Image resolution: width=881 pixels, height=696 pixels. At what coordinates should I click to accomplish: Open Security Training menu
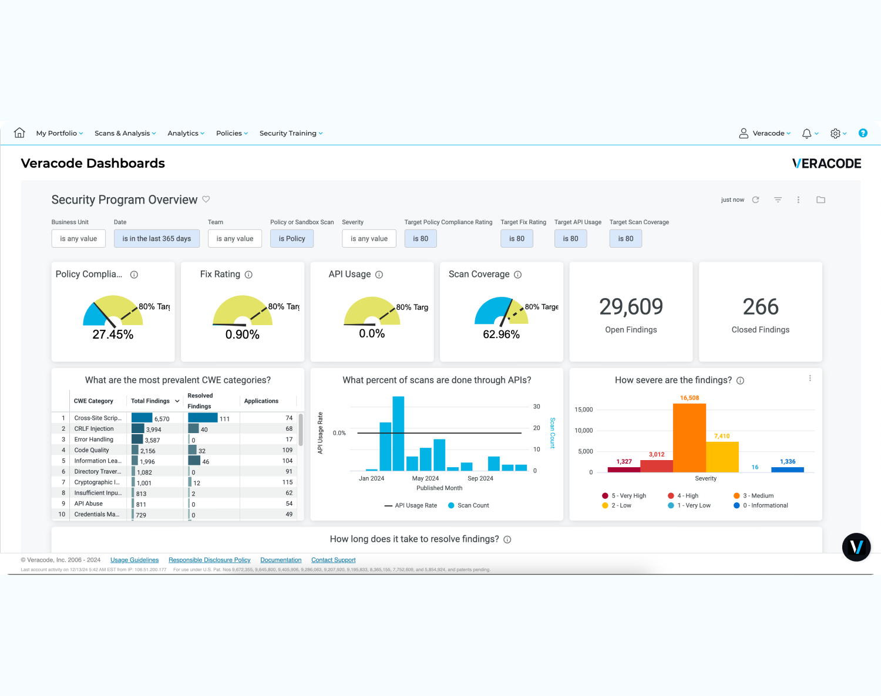291,133
